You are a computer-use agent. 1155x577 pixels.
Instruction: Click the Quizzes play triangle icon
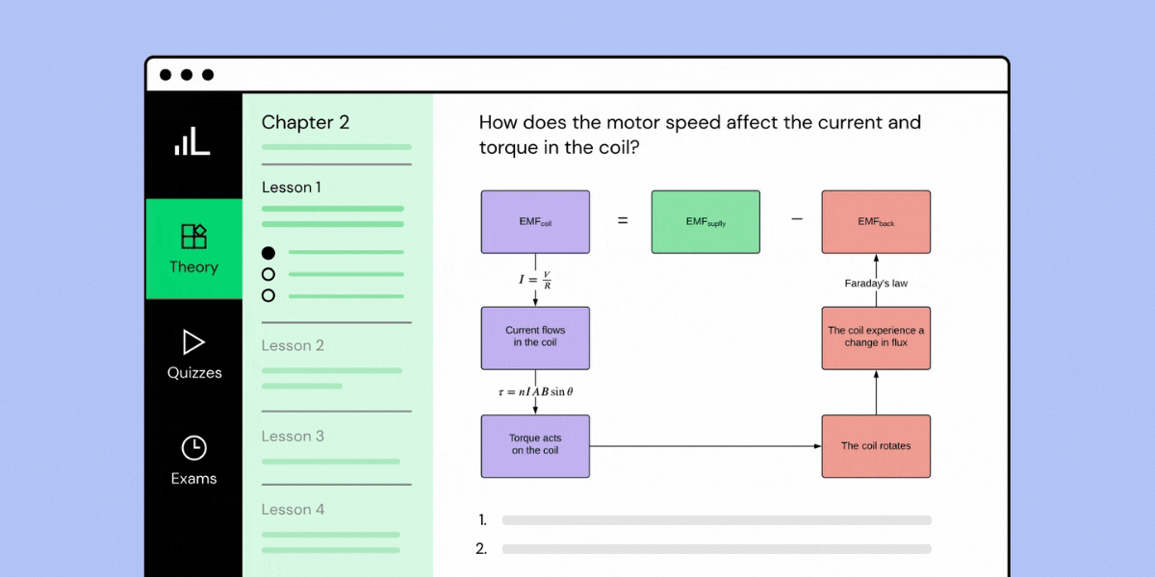[193, 343]
